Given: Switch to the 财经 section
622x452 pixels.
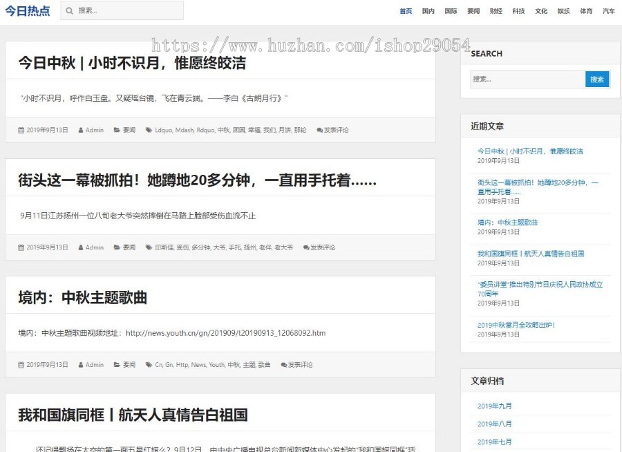Looking at the screenshot, I should (x=495, y=11).
